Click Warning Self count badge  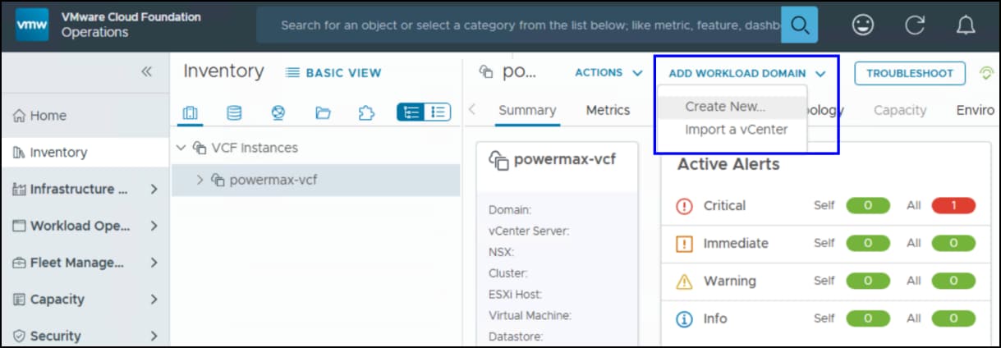(x=868, y=281)
